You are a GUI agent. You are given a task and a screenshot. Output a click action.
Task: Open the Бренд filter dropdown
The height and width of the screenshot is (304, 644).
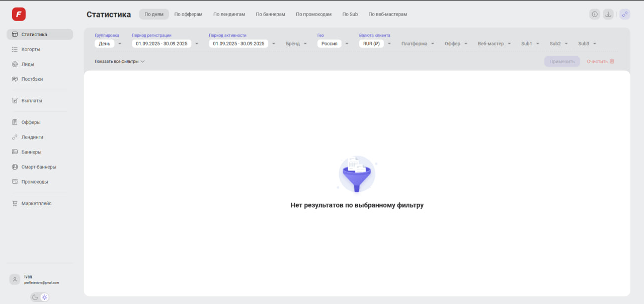coord(296,44)
